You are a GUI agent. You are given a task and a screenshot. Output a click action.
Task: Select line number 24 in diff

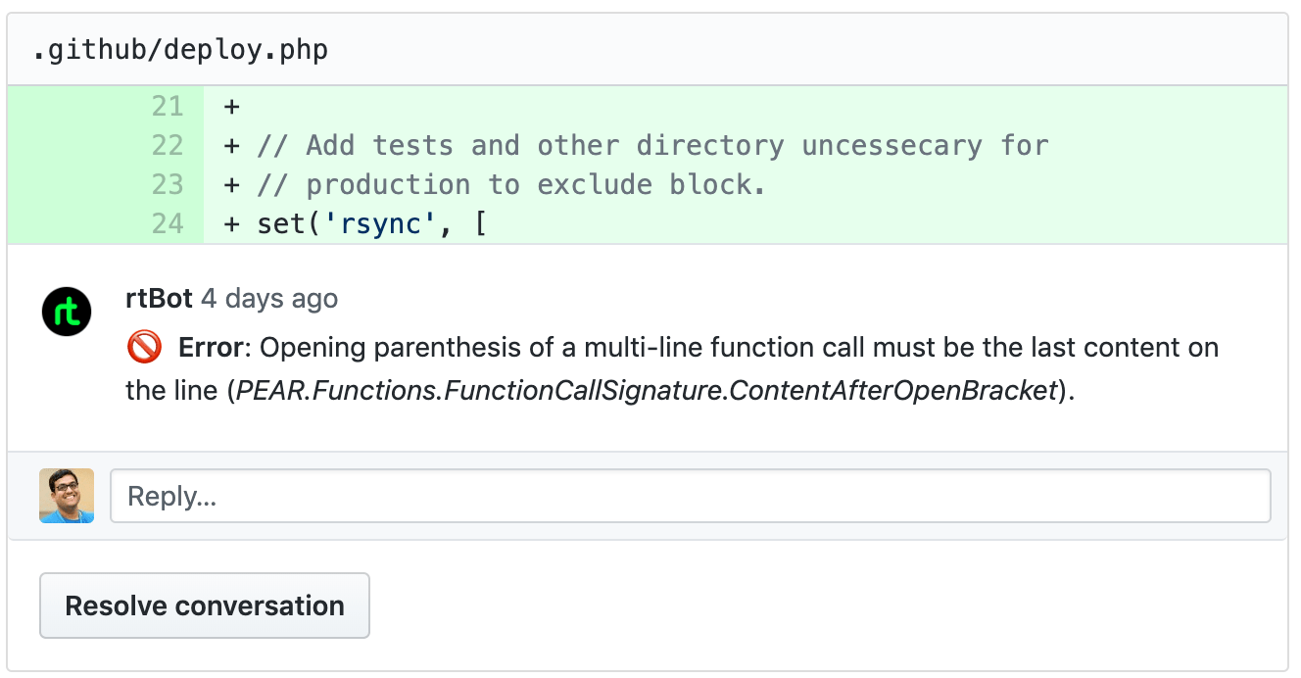click(168, 223)
